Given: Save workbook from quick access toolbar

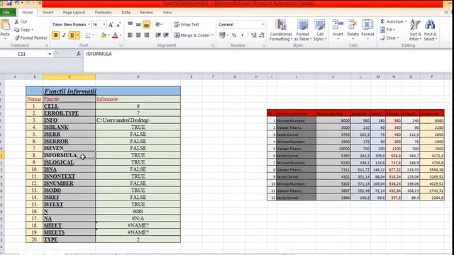Looking at the screenshot, I should click(9, 3).
